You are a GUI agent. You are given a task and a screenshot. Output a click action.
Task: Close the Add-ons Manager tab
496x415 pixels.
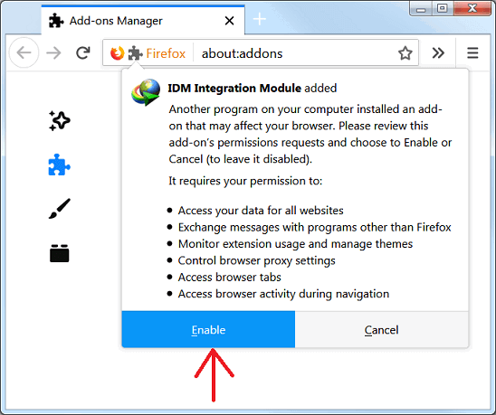coord(229,21)
